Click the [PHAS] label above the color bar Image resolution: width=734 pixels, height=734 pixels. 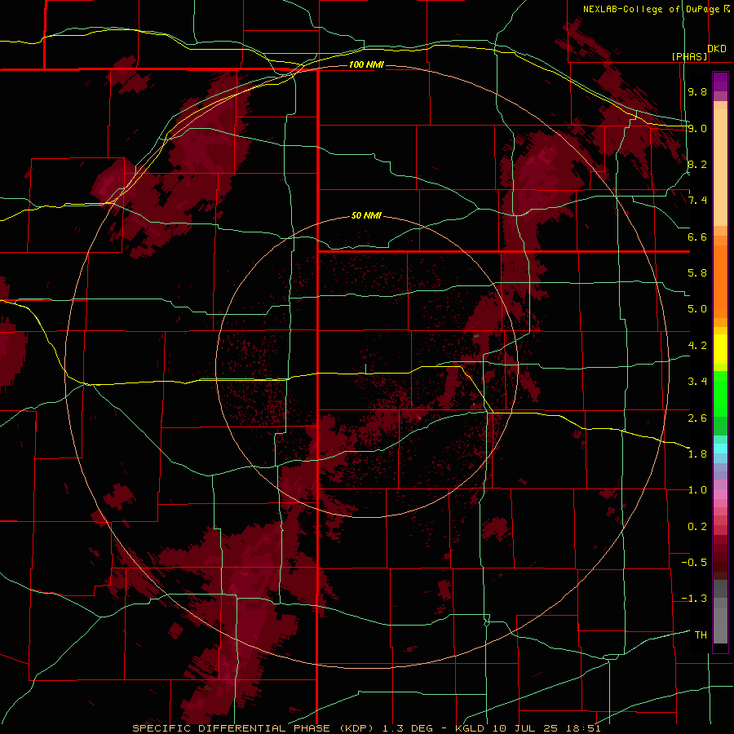click(x=689, y=56)
